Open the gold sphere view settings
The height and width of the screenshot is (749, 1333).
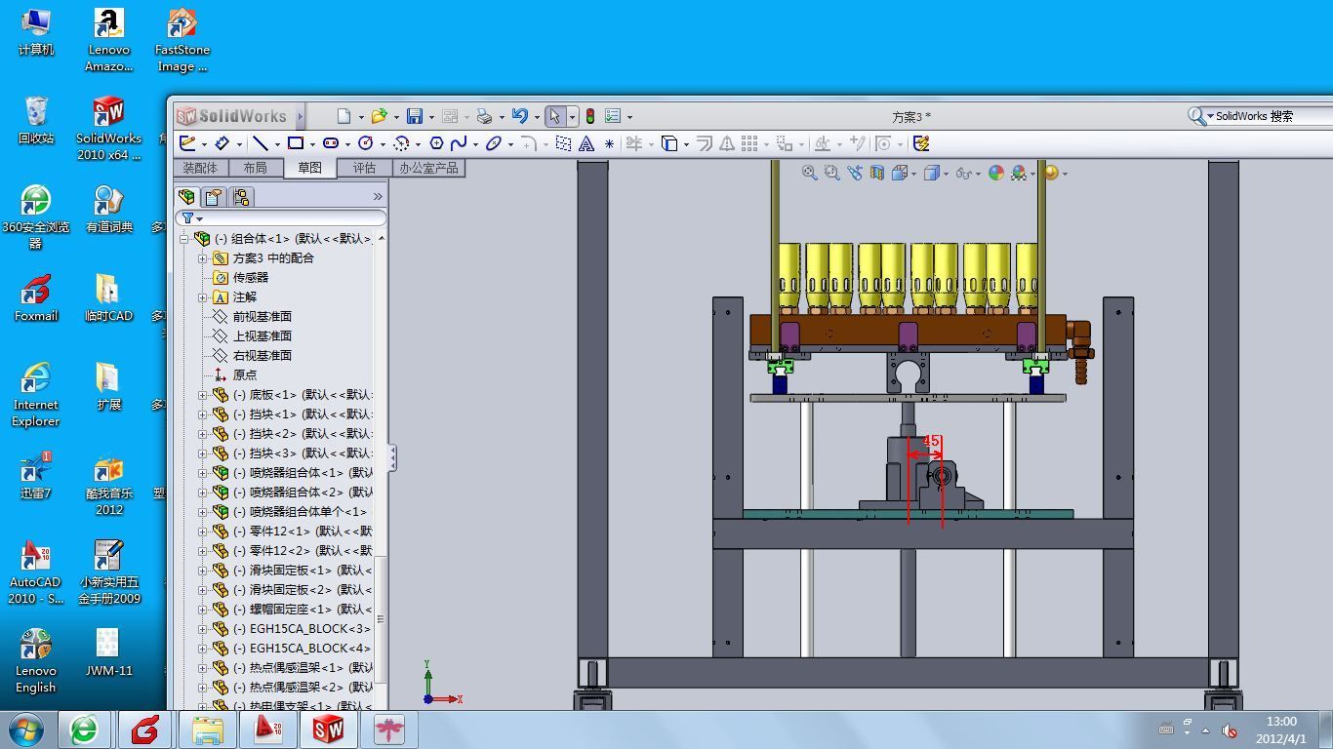tap(1051, 173)
